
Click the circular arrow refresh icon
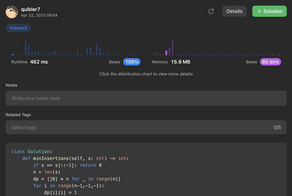tap(211, 11)
